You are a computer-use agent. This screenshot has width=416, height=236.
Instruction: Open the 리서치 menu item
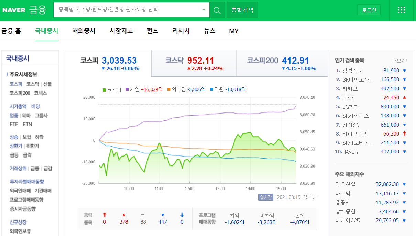181,31
